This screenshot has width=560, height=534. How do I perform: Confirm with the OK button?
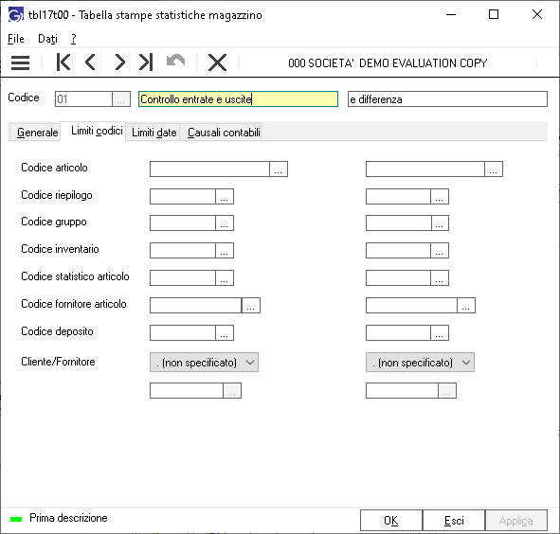point(391,521)
